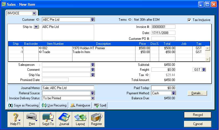Viewport: 219px width, 130px height.
Task: Open the Send To mailbox icon
Action: click(48, 119)
